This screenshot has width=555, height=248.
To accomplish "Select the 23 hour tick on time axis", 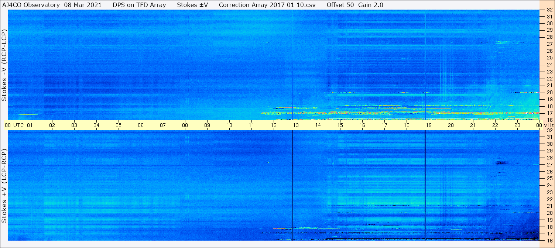I will coord(517,125).
